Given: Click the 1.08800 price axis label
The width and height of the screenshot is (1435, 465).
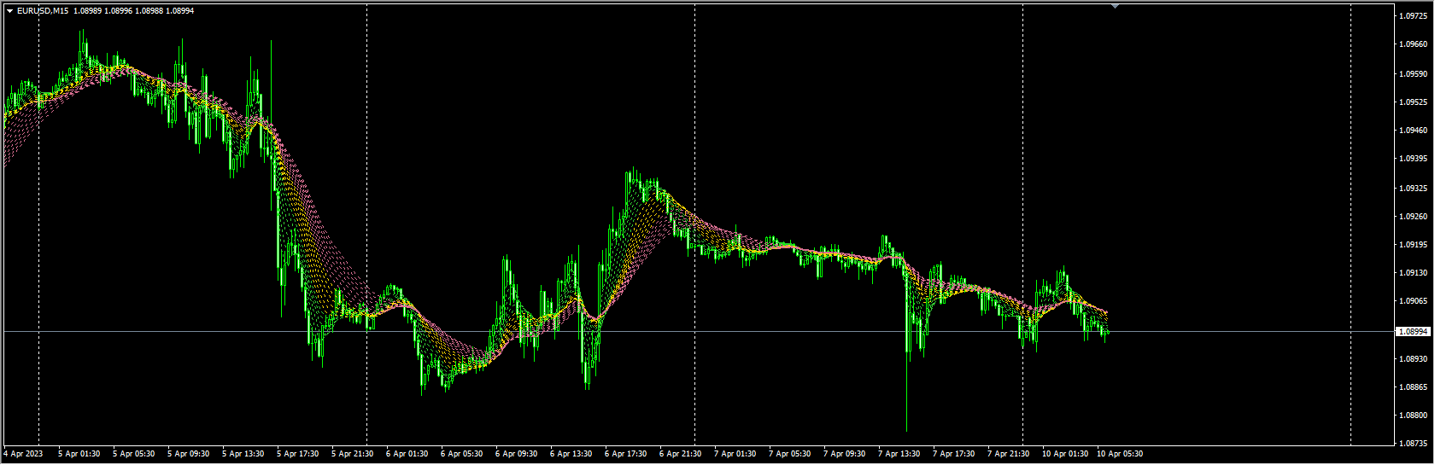Looking at the screenshot, I should coord(1414,416).
